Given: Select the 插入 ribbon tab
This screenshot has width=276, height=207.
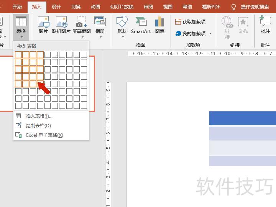Looking at the screenshot, I should pos(37,7).
